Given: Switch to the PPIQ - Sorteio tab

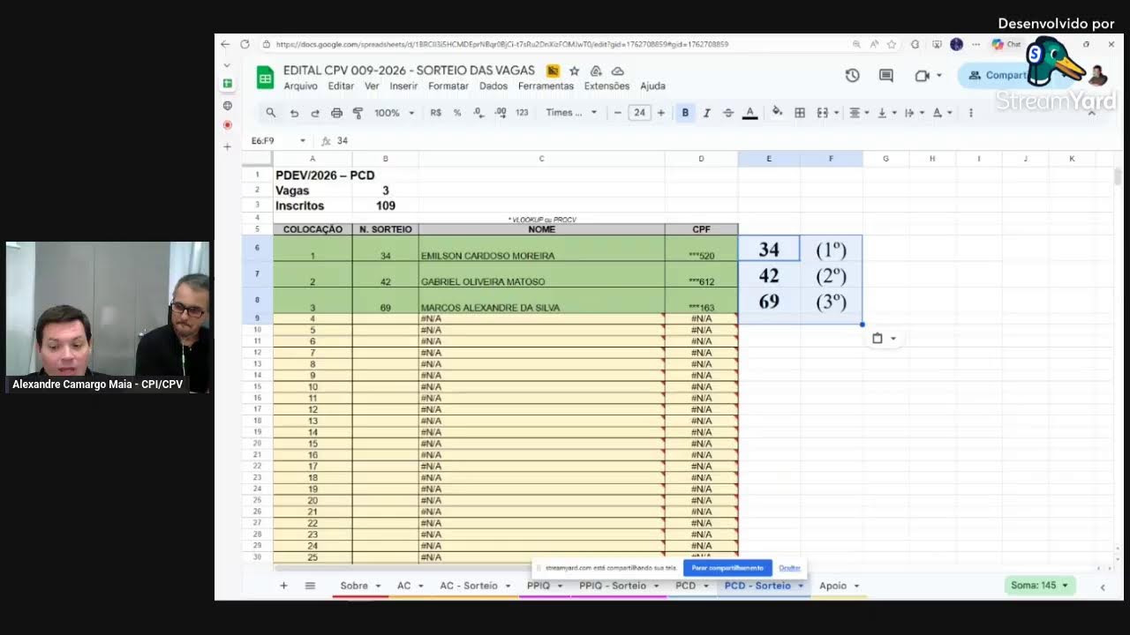Looking at the screenshot, I should tap(613, 586).
